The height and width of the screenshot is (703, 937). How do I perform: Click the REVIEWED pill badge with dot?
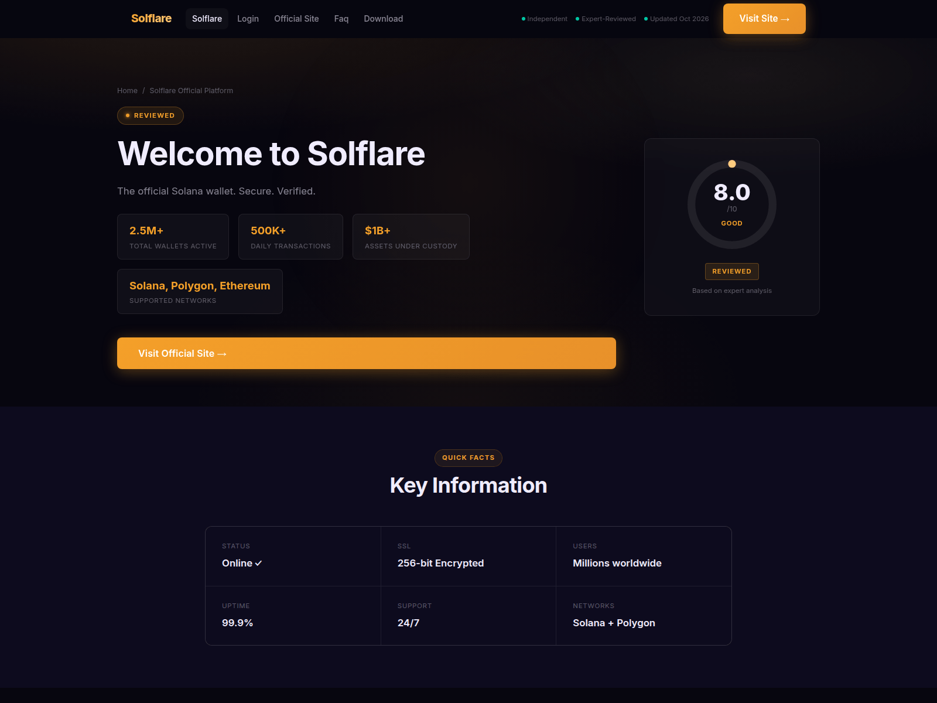coord(151,115)
